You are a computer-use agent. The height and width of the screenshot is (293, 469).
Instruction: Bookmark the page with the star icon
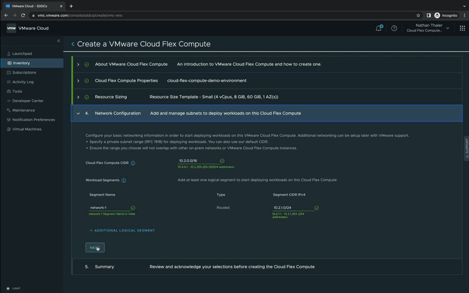click(x=418, y=15)
